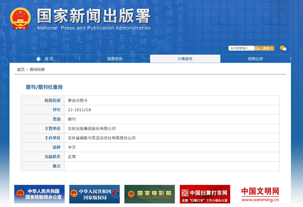Select the 22-1011/G8 serial number
The width and height of the screenshot is (303, 207).
pos(79,110)
